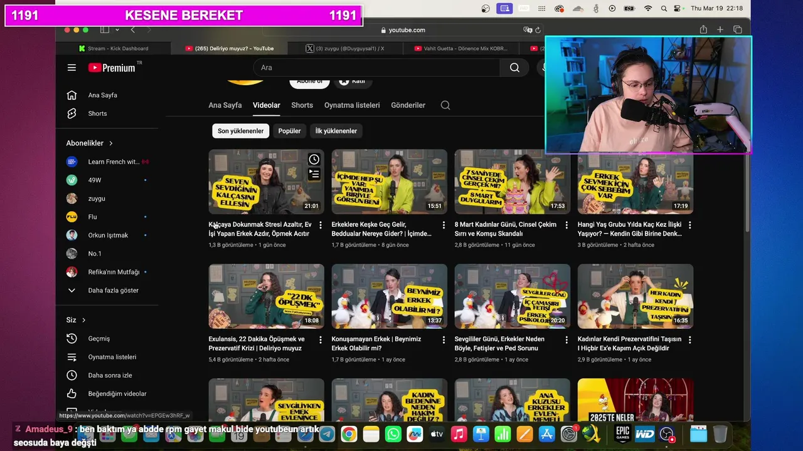The width and height of the screenshot is (803, 451).
Task: Open Google Chrome from the Dock
Action: 349,433
